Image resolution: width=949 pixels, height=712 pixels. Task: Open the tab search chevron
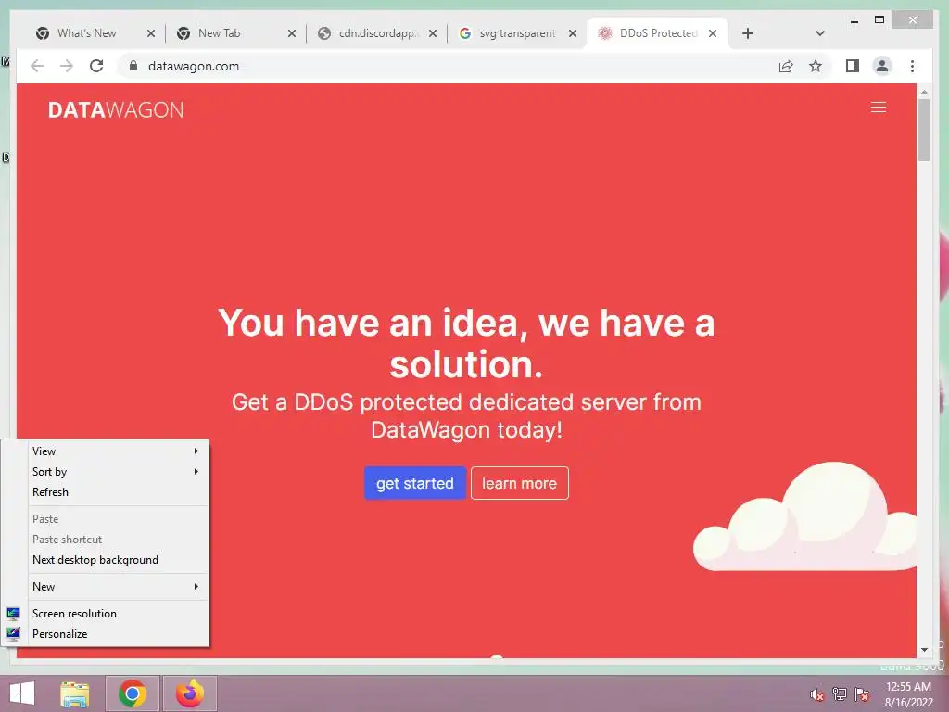pos(820,33)
